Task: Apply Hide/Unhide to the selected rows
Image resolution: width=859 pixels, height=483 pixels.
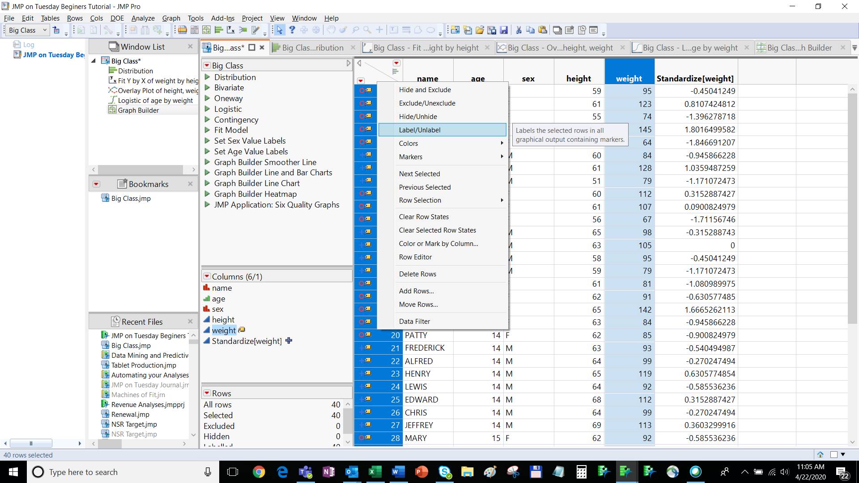Action: click(418, 116)
